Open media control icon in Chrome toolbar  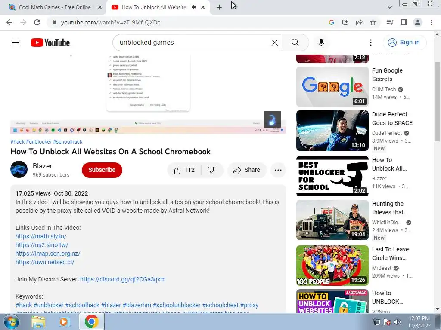click(390, 22)
